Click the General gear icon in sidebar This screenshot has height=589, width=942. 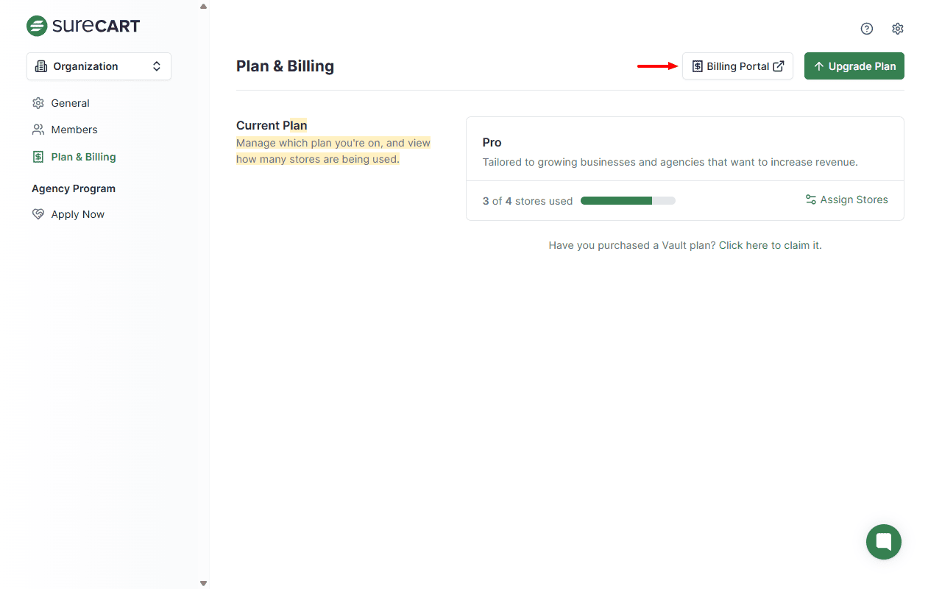coord(38,103)
